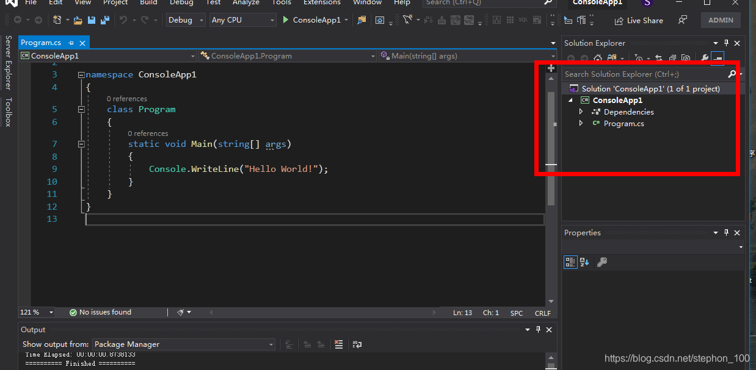Toggle Word Wrap in Output panel

point(357,344)
